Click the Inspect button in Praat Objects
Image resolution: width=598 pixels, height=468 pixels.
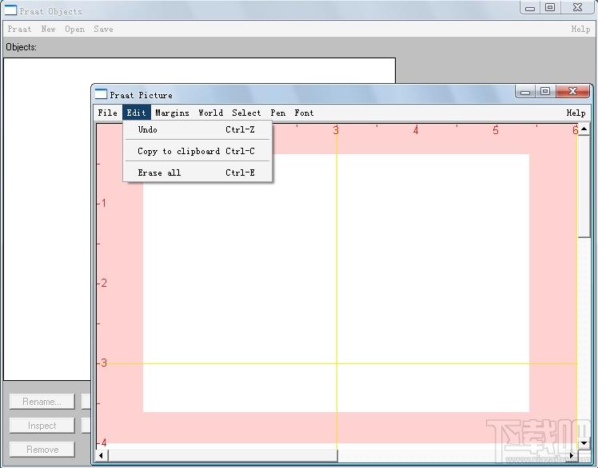(x=42, y=426)
